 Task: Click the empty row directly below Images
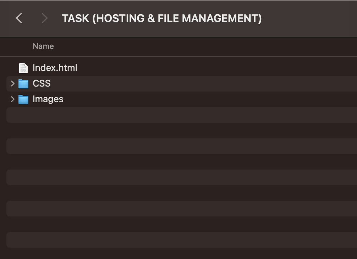[x=177, y=115]
